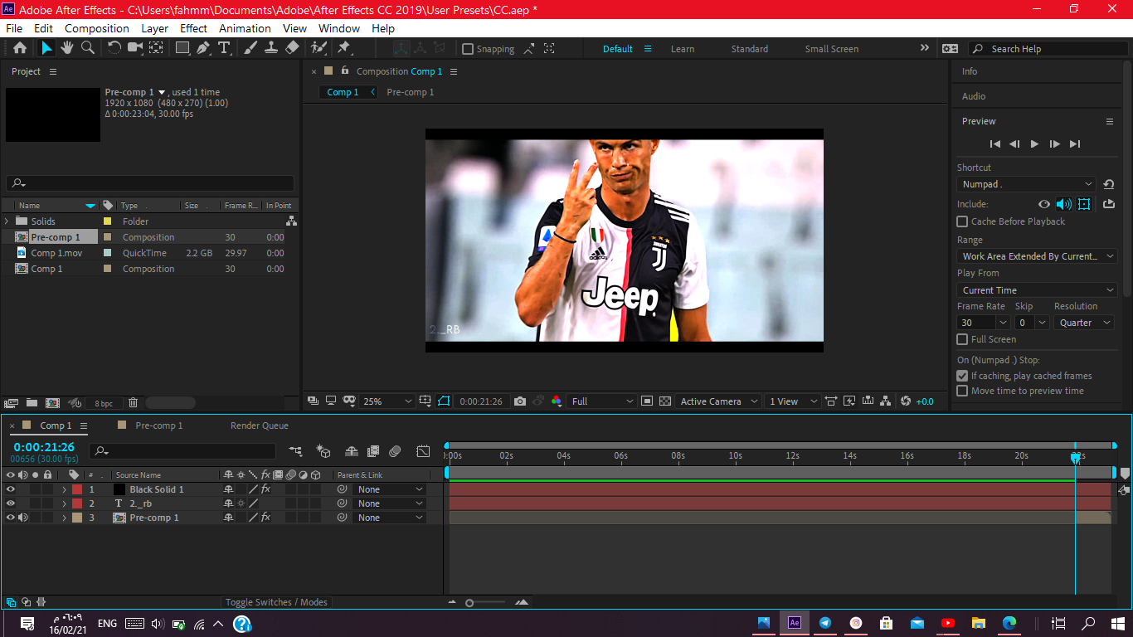Reset the preview shortcut settings

click(x=1109, y=184)
